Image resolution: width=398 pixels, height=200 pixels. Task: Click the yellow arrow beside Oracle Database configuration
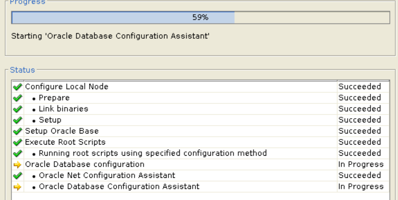coord(17,165)
